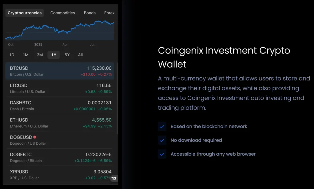Image resolution: width=314 pixels, height=189 pixels.
Task: Click the blockchain network checkmark
Action: coord(162,126)
